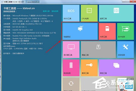Image resolution: width=136 pixels, height=91 pixels.
Task: Select the Microsoft Windows 7 operating system line
Action: click(x=28, y=16)
